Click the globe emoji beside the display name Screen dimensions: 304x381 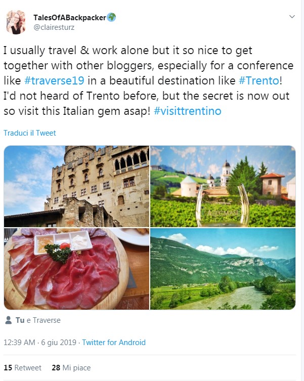click(112, 17)
